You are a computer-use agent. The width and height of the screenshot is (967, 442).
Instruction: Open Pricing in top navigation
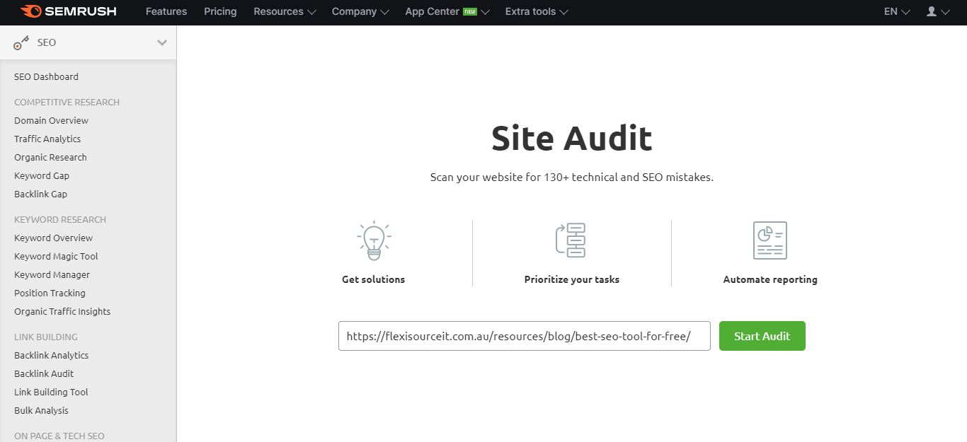(220, 11)
